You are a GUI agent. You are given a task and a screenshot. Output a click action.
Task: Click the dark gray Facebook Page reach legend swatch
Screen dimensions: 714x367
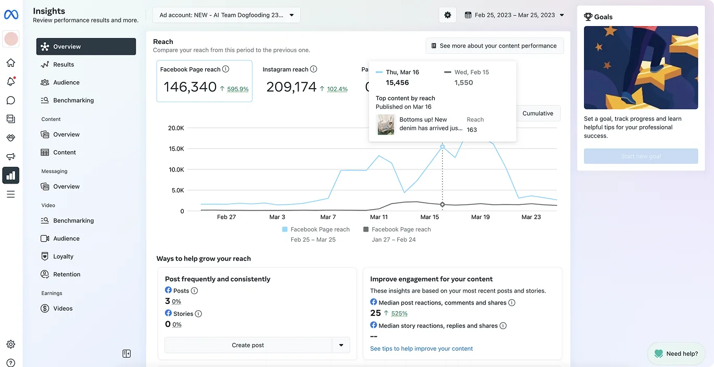click(366, 229)
